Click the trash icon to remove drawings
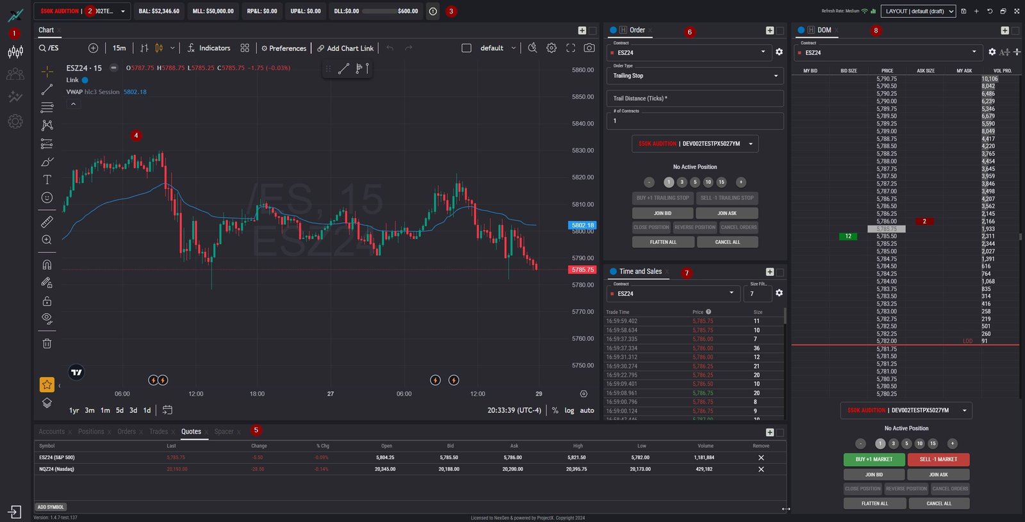 point(47,343)
